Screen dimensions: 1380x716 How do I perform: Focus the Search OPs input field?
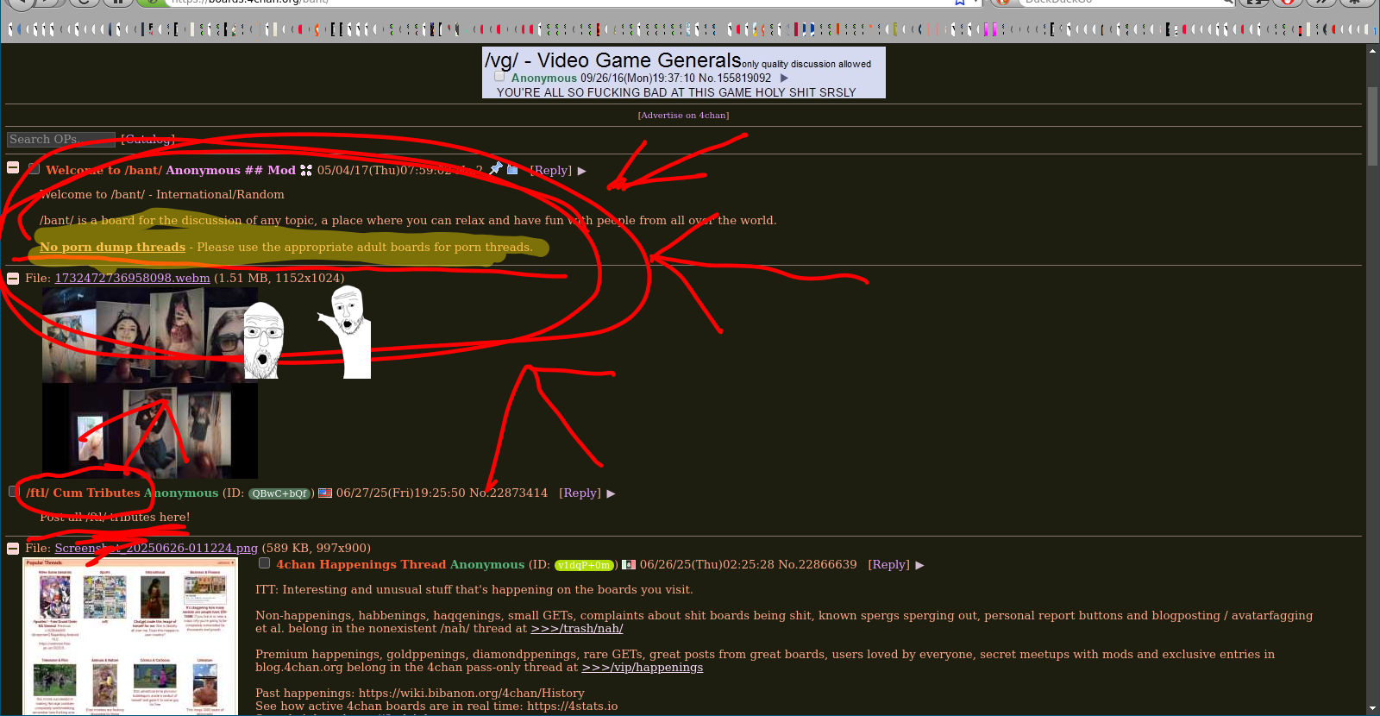[60, 140]
